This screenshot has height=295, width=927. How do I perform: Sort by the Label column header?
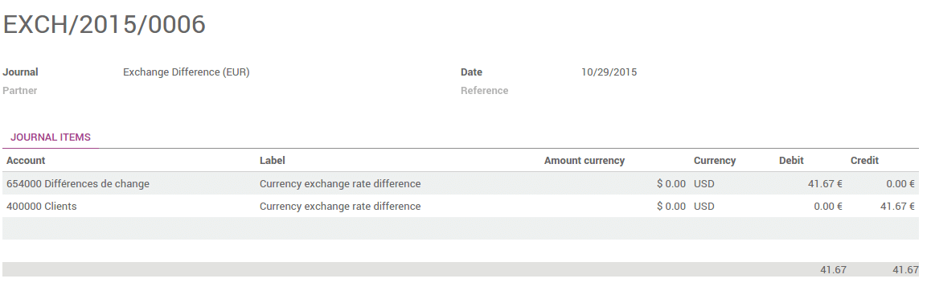[x=273, y=161]
